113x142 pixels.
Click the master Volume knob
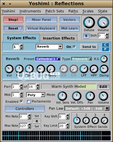tap(103, 23)
